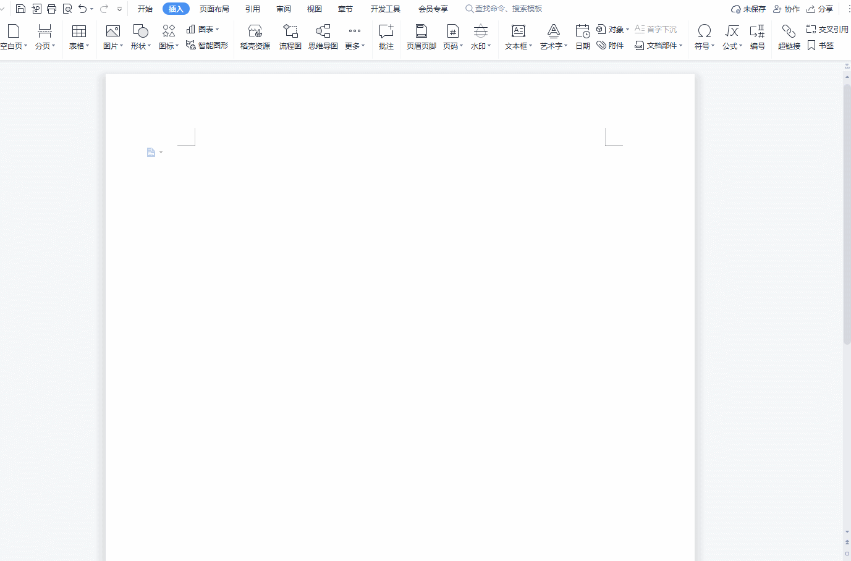Click the Save icon in quick access toolbar

20,9
